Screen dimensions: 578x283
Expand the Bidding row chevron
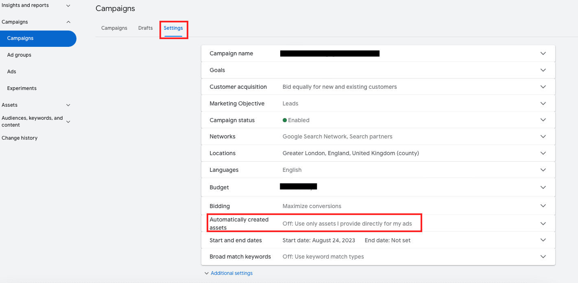[543, 206]
